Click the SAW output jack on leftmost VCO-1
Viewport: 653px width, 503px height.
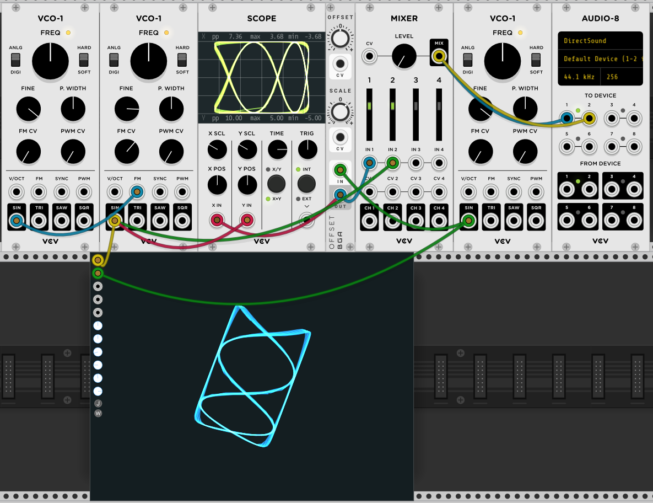click(62, 221)
